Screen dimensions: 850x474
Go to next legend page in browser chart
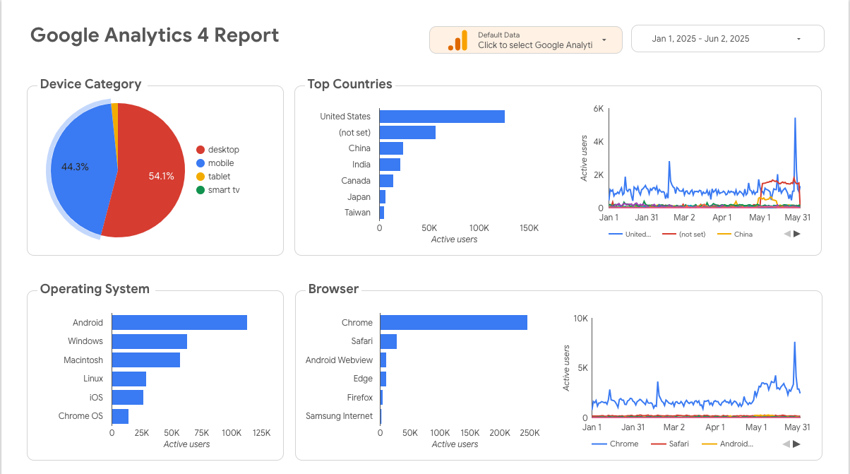(797, 444)
